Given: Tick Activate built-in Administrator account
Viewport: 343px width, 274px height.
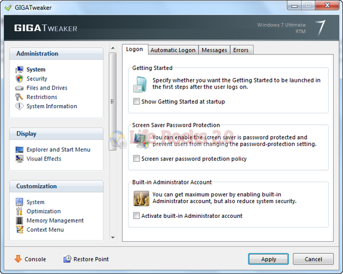Looking at the screenshot, I should point(136,215).
